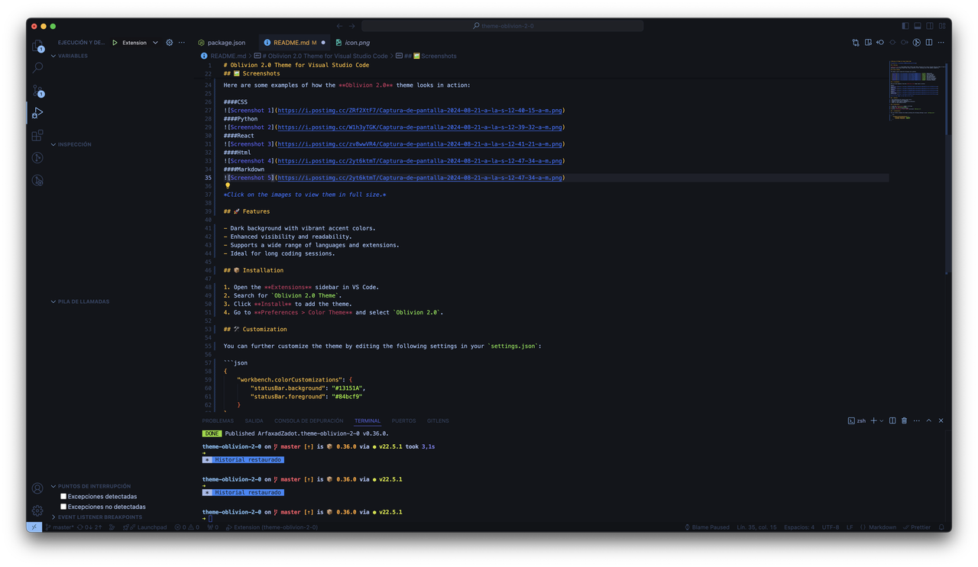Maximize the panel with up chevron
The height and width of the screenshot is (567, 978).
929,420
